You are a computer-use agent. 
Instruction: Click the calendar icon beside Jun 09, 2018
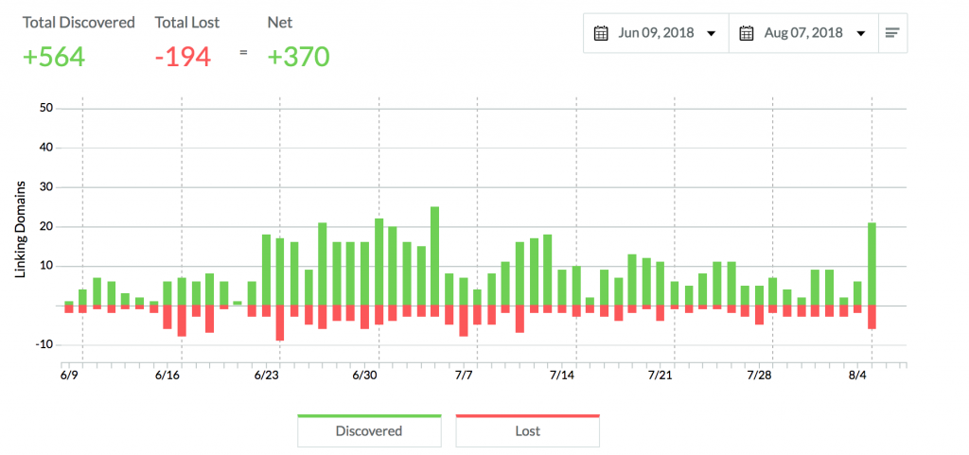pos(600,33)
